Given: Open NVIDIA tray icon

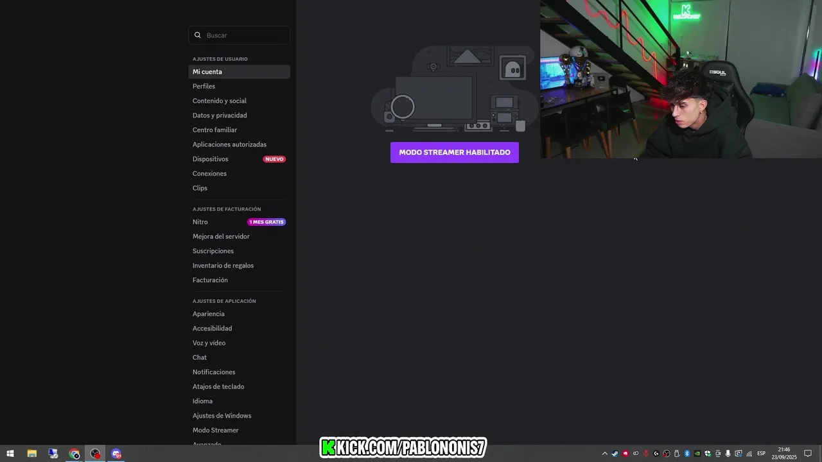Looking at the screenshot, I should pos(697,454).
